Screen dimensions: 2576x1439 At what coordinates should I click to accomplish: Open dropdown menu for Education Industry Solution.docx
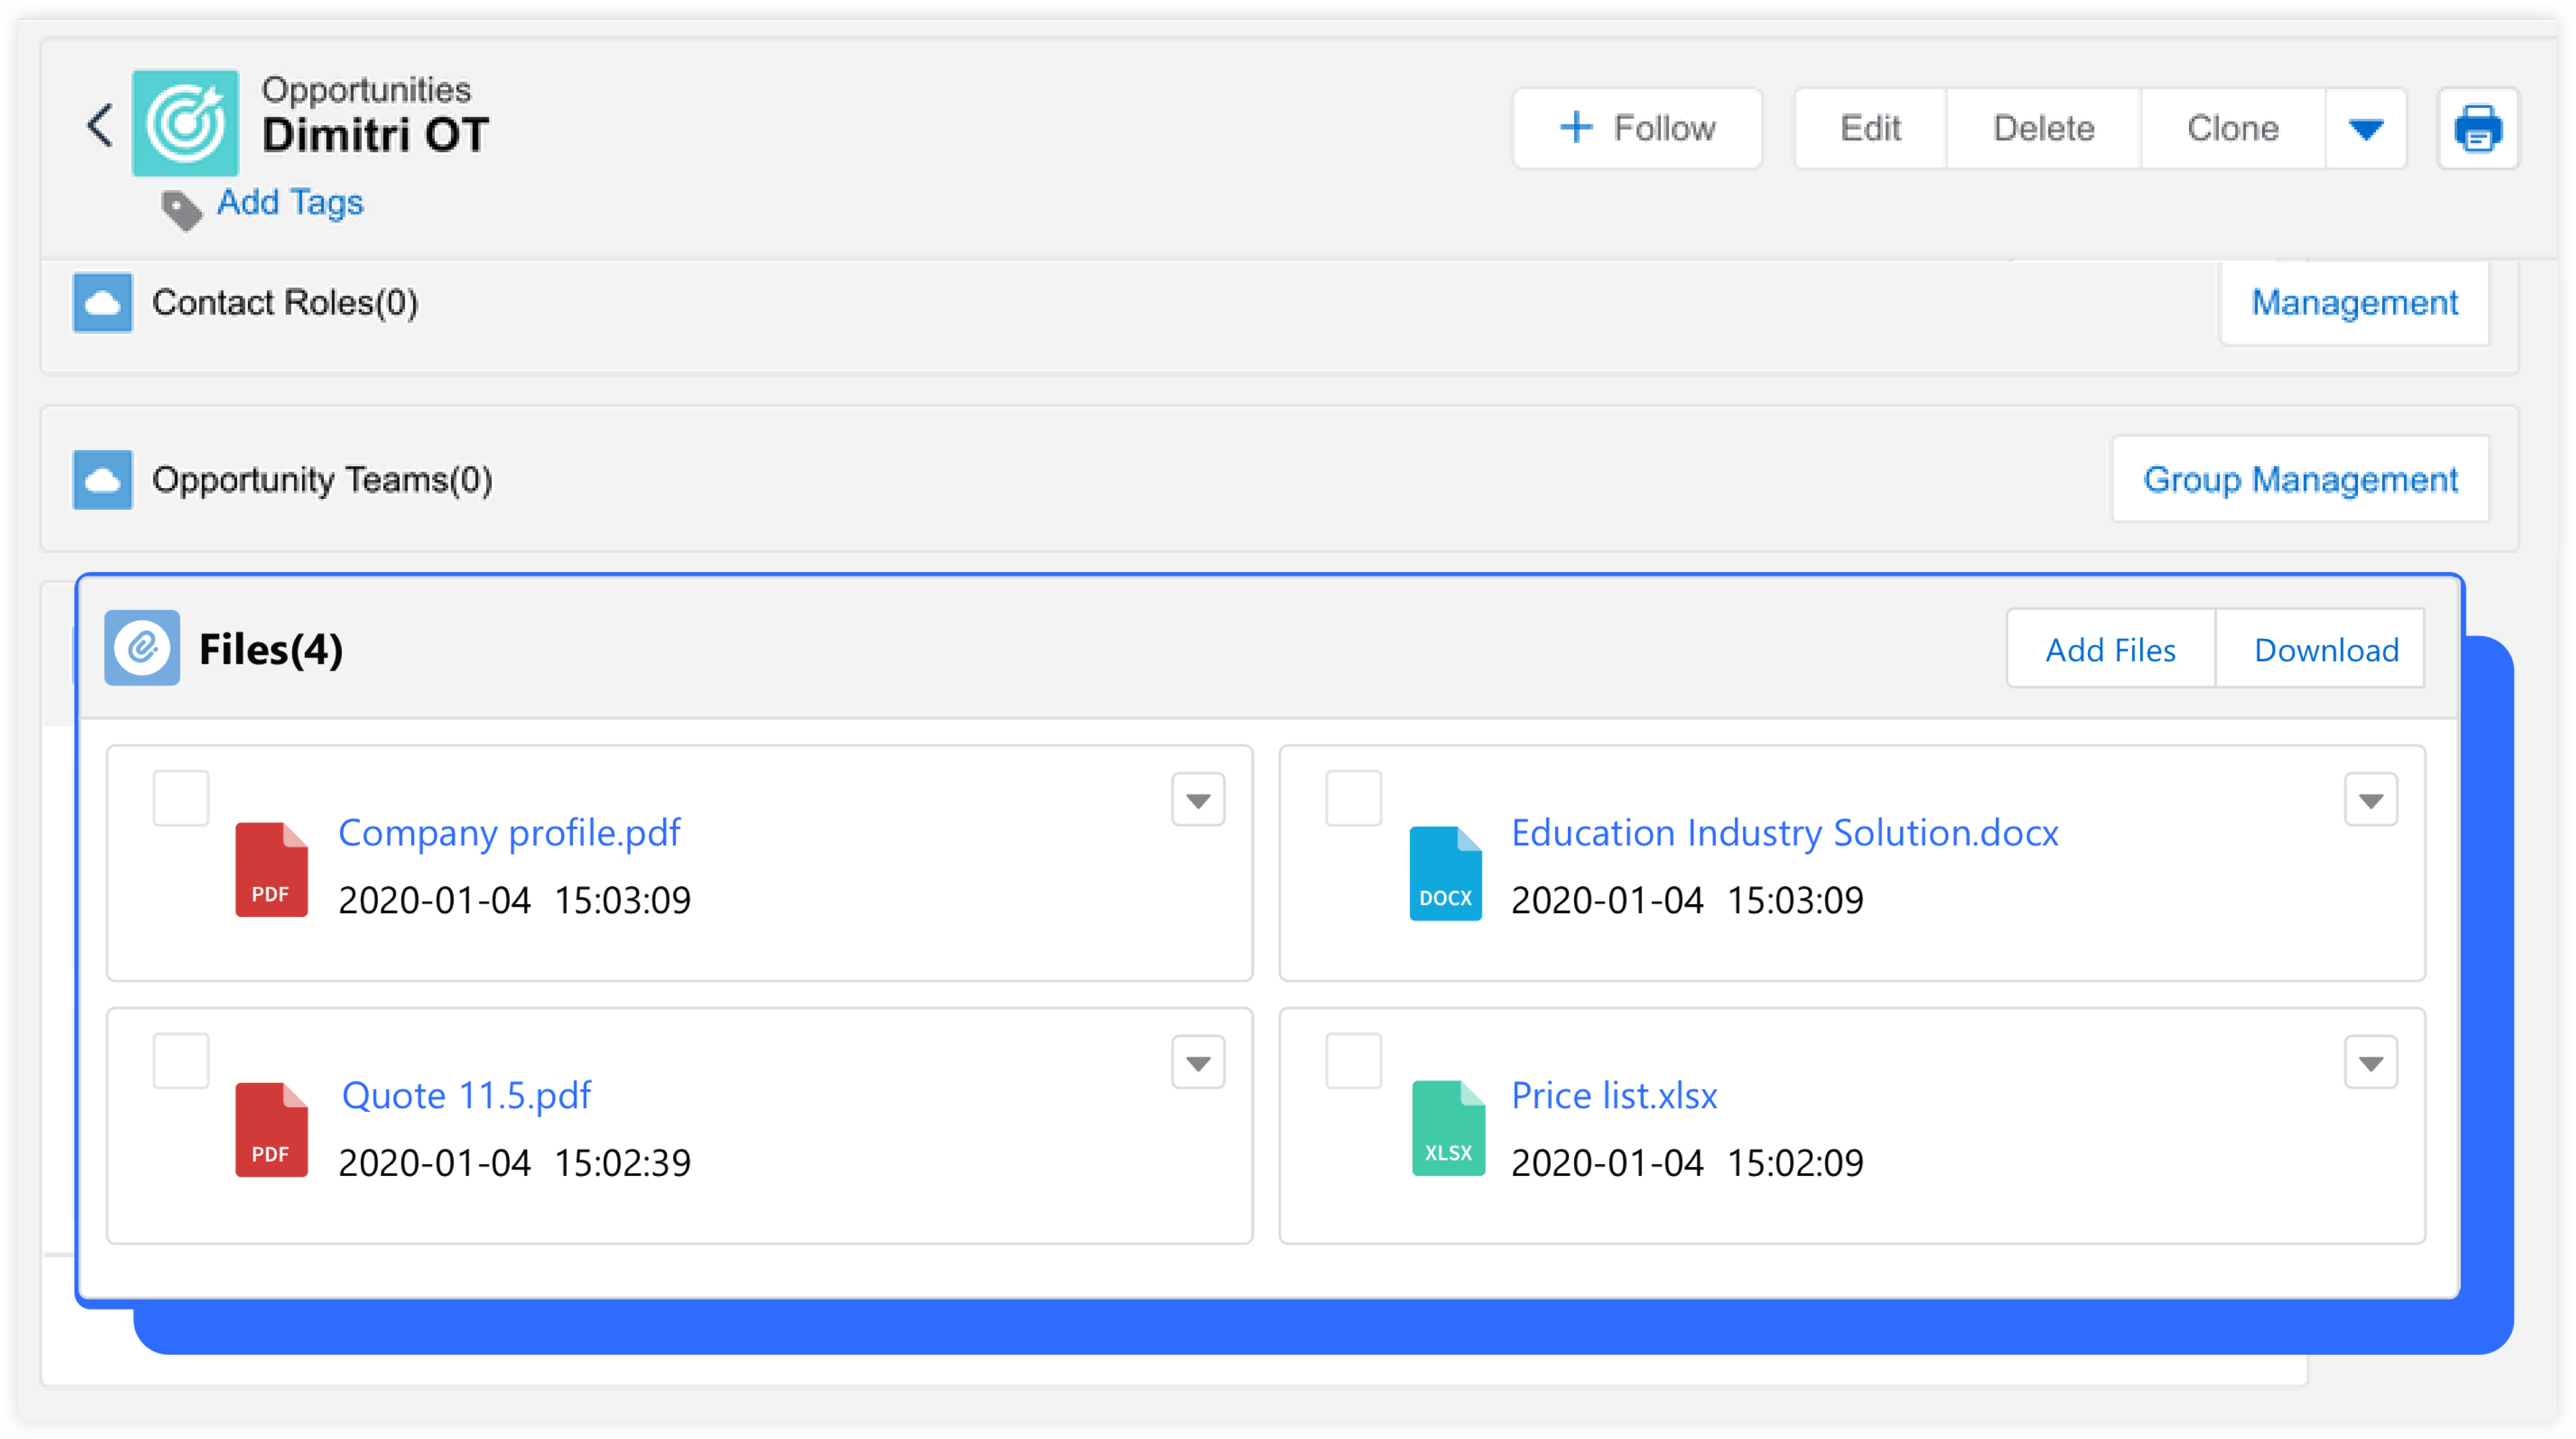[x=2370, y=800]
